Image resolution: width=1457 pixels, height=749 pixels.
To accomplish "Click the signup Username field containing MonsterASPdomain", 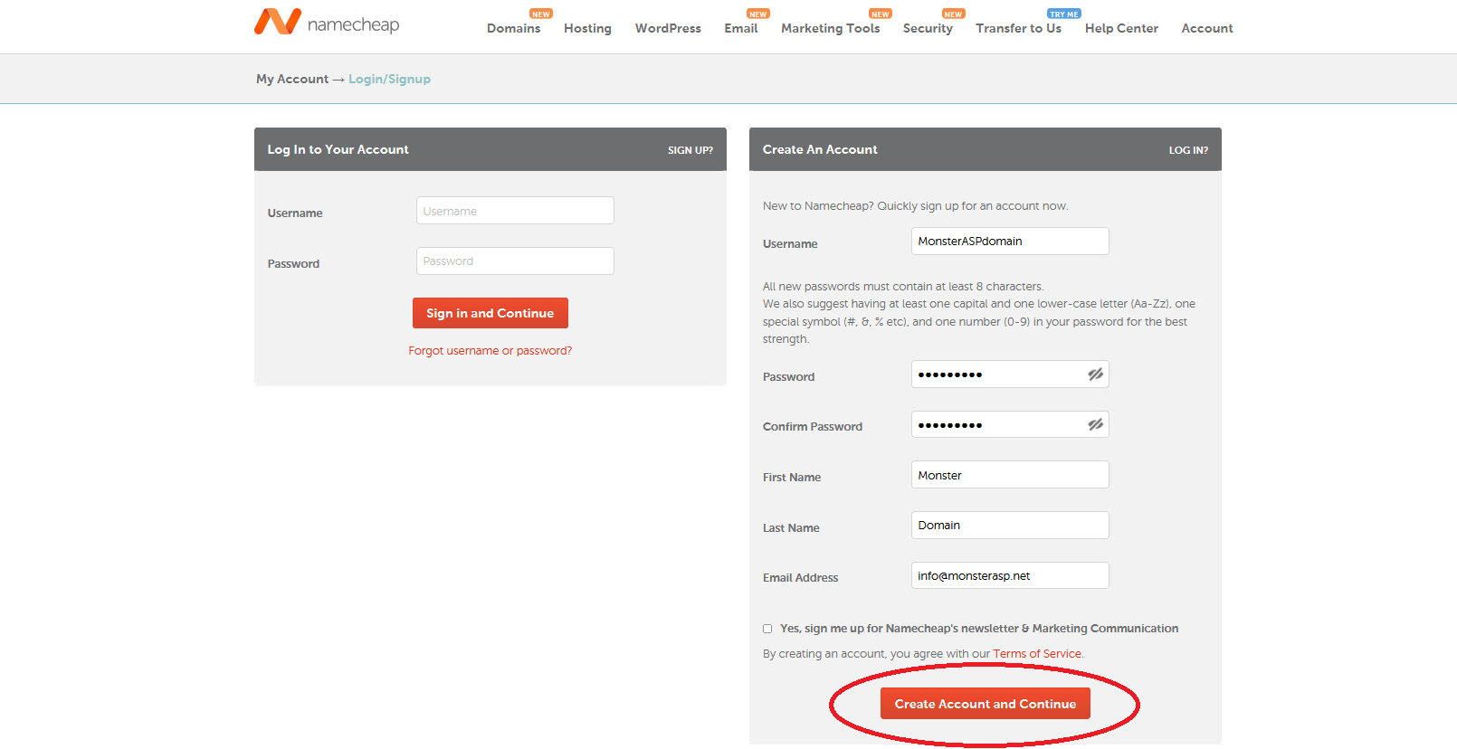I will (1010, 242).
